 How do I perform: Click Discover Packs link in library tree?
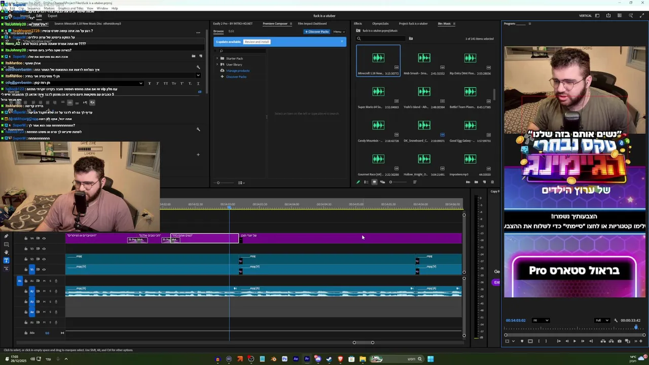click(x=236, y=77)
